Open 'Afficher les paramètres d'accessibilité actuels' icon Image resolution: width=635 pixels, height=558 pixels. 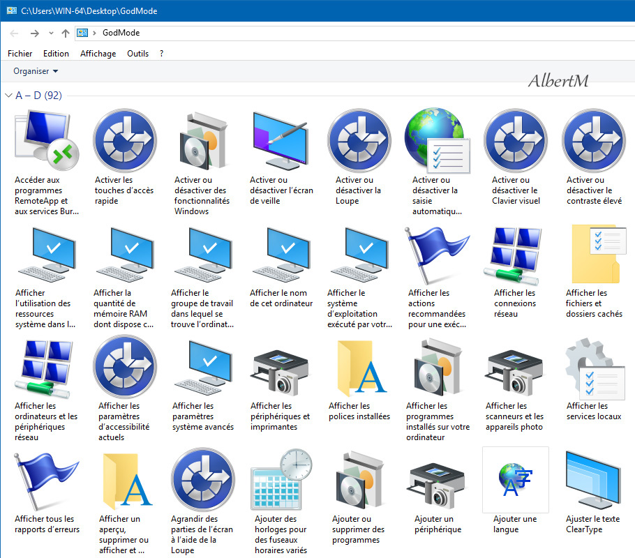click(x=125, y=366)
